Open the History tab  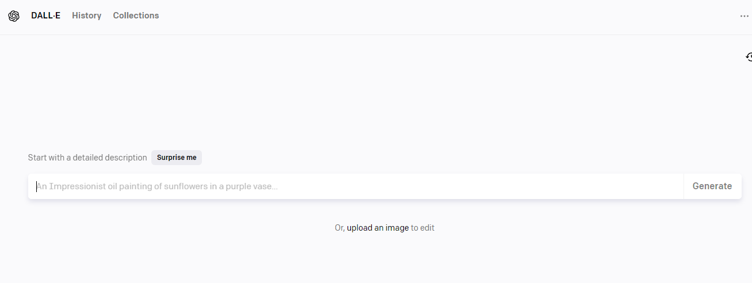(86, 16)
